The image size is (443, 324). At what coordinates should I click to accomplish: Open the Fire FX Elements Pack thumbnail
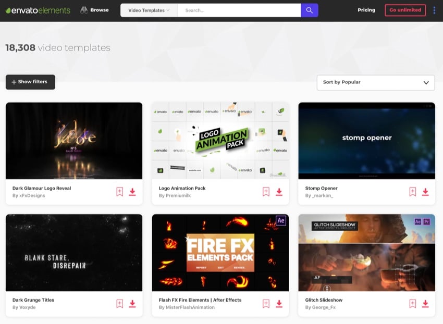(220, 253)
